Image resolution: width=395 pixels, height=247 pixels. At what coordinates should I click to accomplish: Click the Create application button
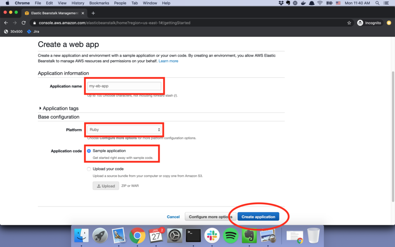click(x=258, y=217)
